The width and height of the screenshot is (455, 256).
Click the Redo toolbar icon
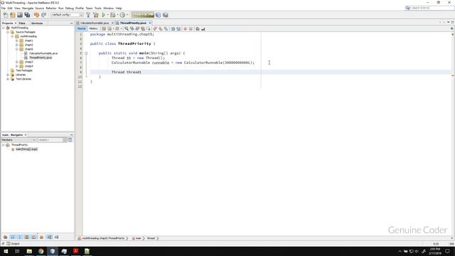(44, 15)
